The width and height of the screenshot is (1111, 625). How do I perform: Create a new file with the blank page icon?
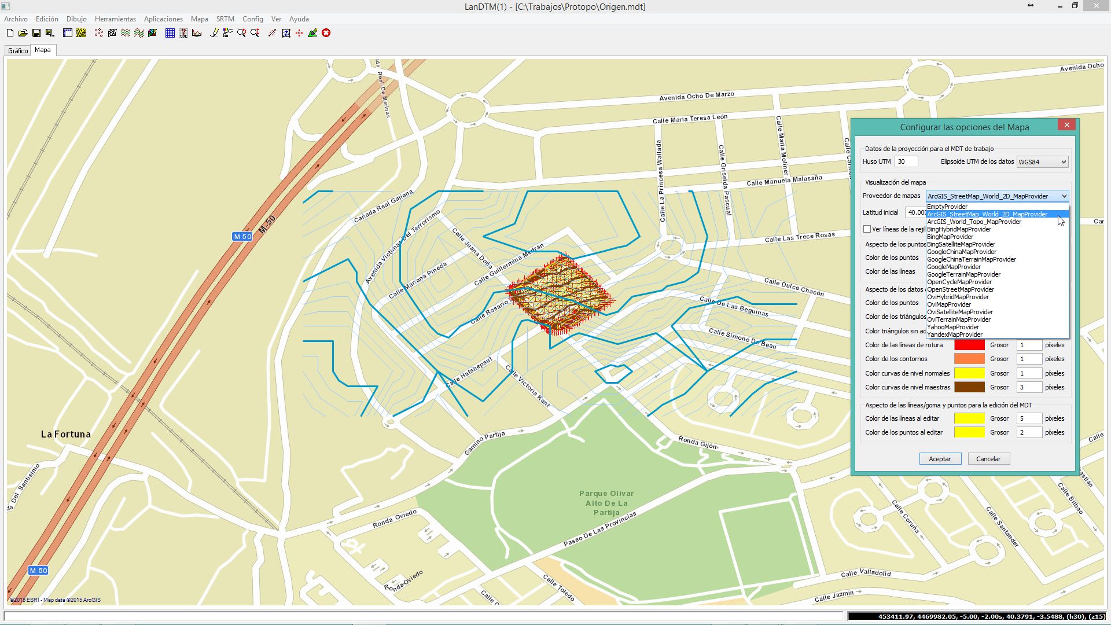pos(10,33)
